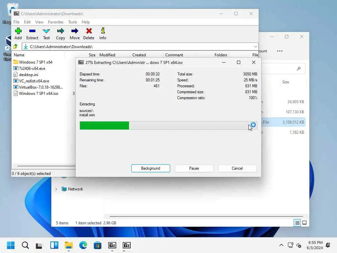
Task: Open Microsoft Store from the taskbar
Action: click(97, 245)
